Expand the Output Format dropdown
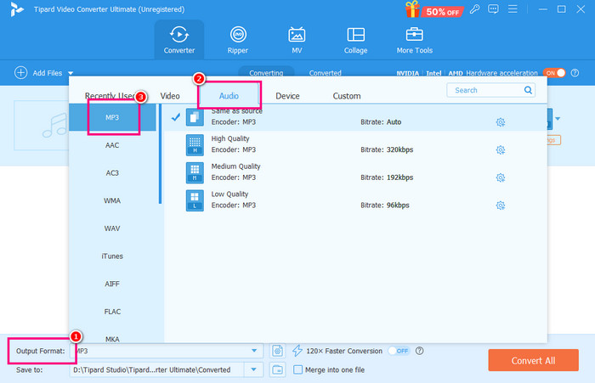Image resolution: width=595 pixels, height=383 pixels. [254, 351]
